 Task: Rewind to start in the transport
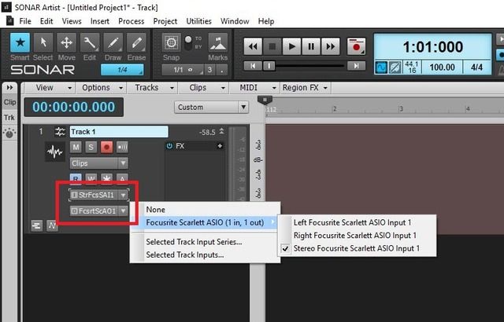[253, 46]
